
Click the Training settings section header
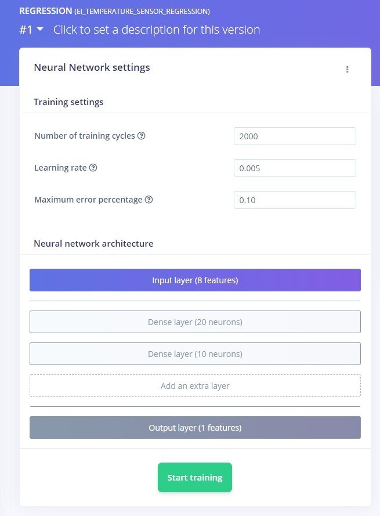(68, 102)
